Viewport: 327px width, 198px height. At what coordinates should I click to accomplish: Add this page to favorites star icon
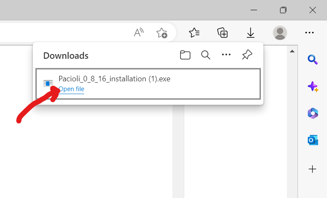[162, 33]
